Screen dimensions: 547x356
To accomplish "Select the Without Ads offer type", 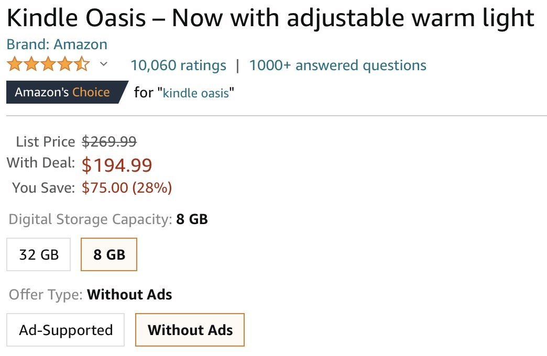I will click(190, 330).
